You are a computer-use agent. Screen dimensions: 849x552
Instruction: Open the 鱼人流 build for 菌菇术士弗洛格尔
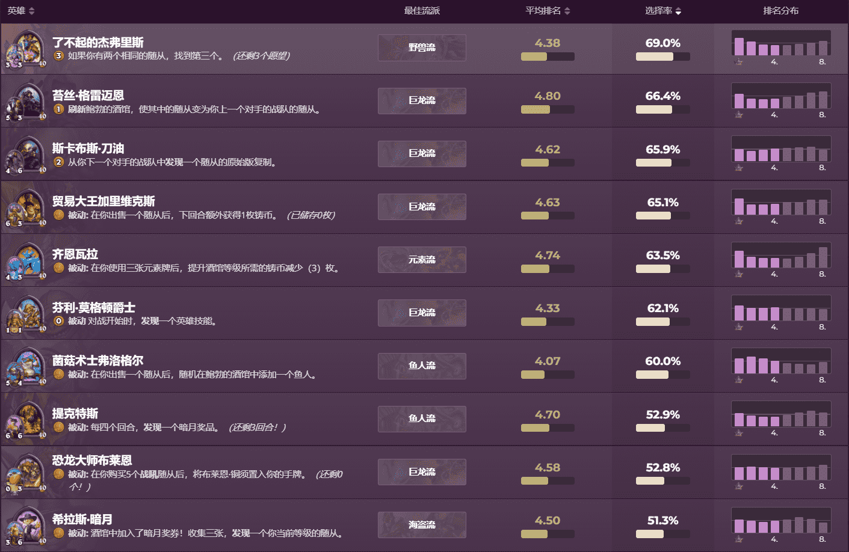(422, 366)
